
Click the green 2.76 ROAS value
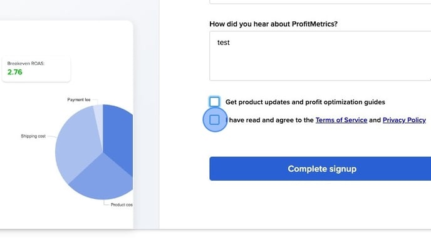click(15, 72)
